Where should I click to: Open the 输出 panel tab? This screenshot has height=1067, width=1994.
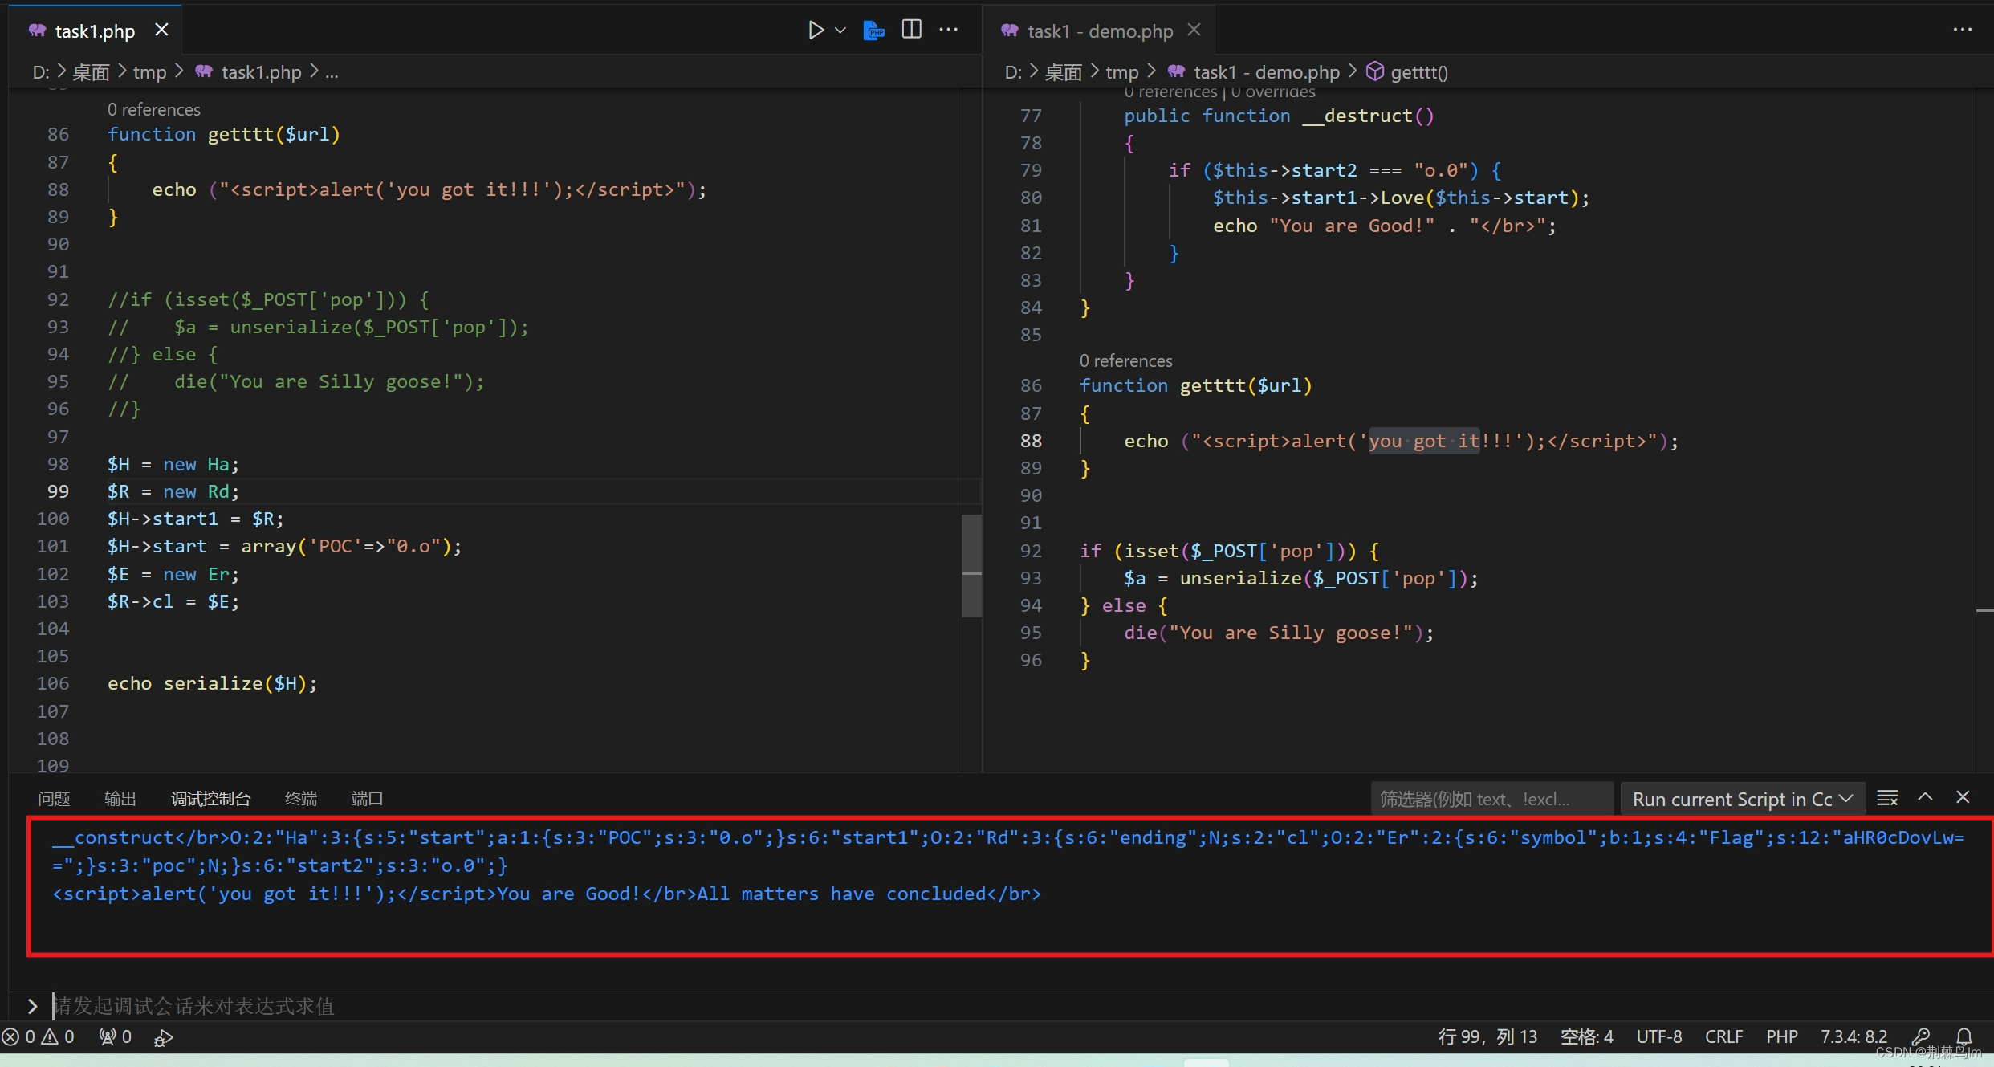tap(120, 799)
